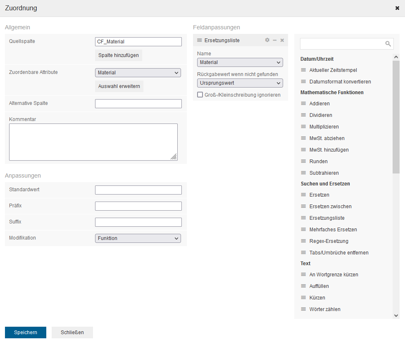Click handle icon beside Runden

tap(303, 161)
